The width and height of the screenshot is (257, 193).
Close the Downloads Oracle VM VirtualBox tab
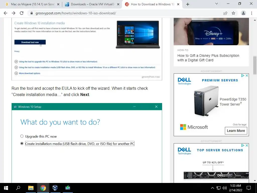tap(118, 5)
